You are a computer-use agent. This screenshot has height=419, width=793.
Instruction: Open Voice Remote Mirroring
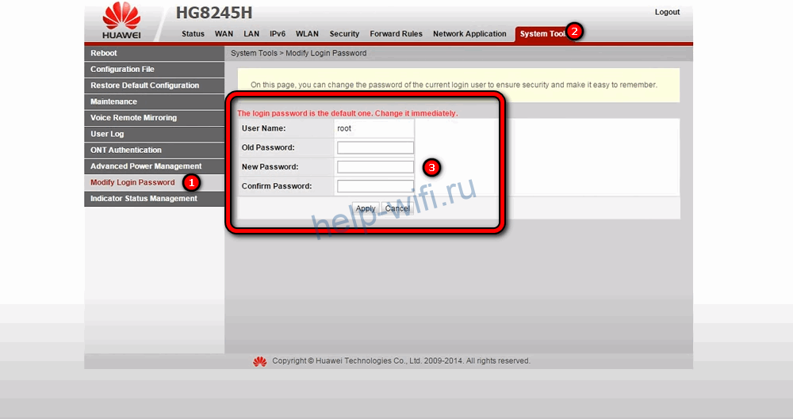point(155,118)
